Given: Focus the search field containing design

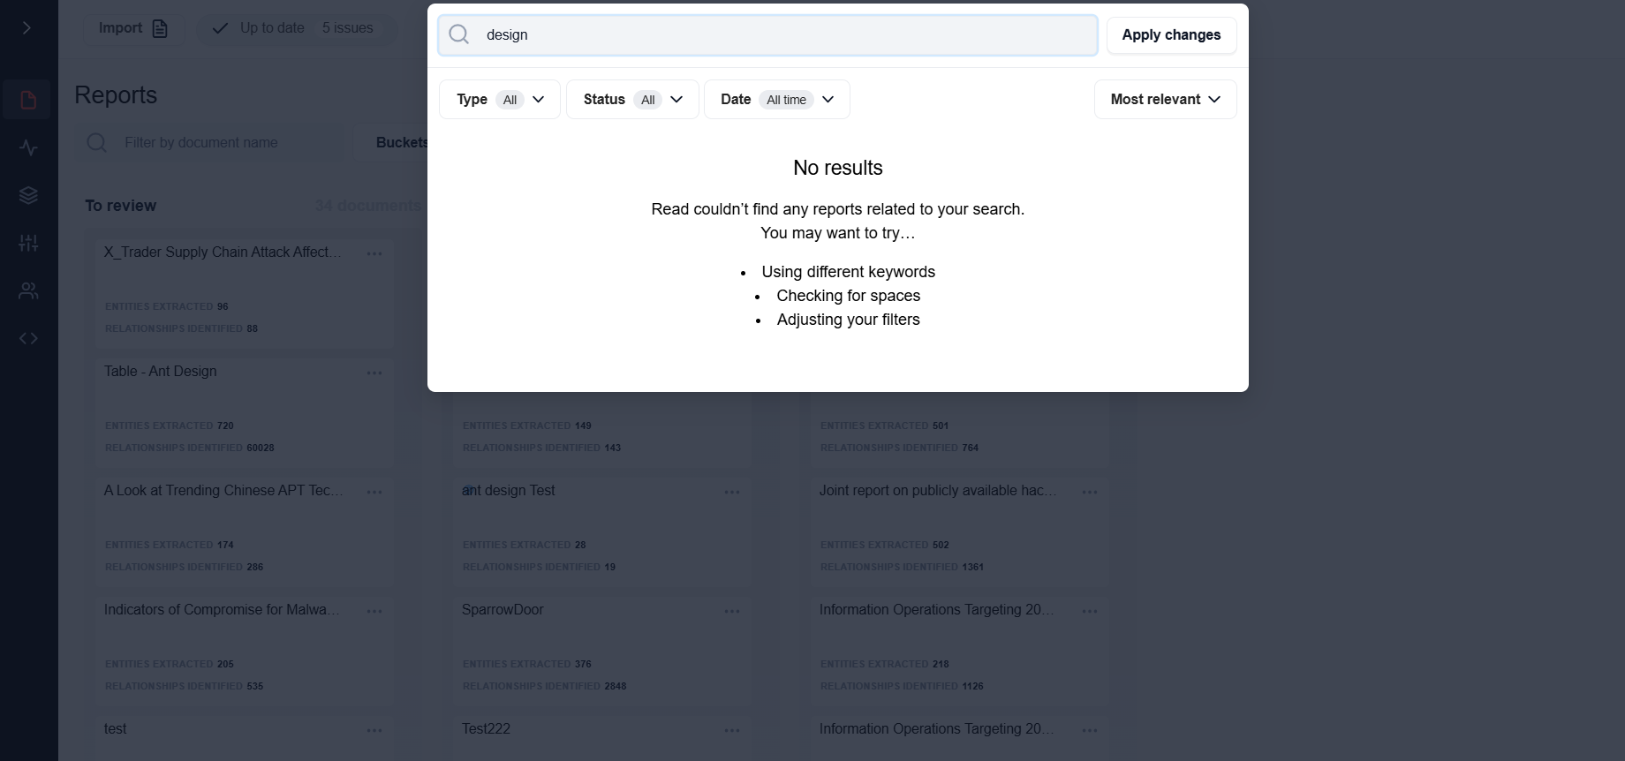Looking at the screenshot, I should (x=767, y=34).
